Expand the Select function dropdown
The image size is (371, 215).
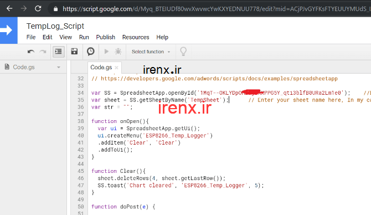[x=151, y=52]
